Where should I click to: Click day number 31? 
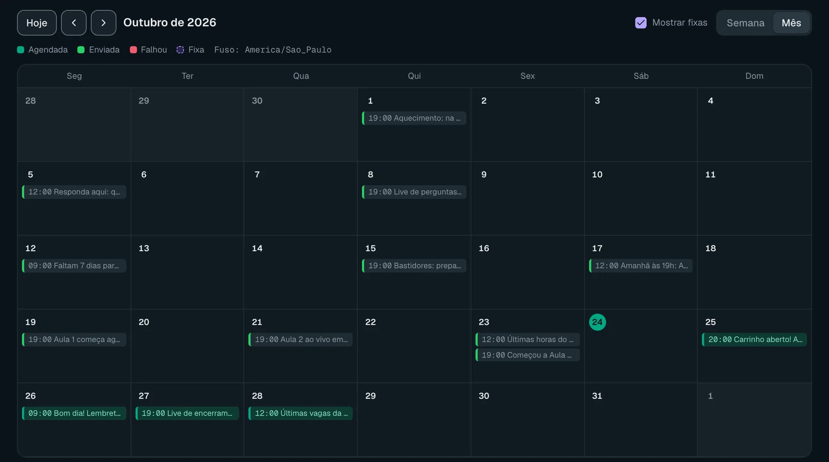597,396
